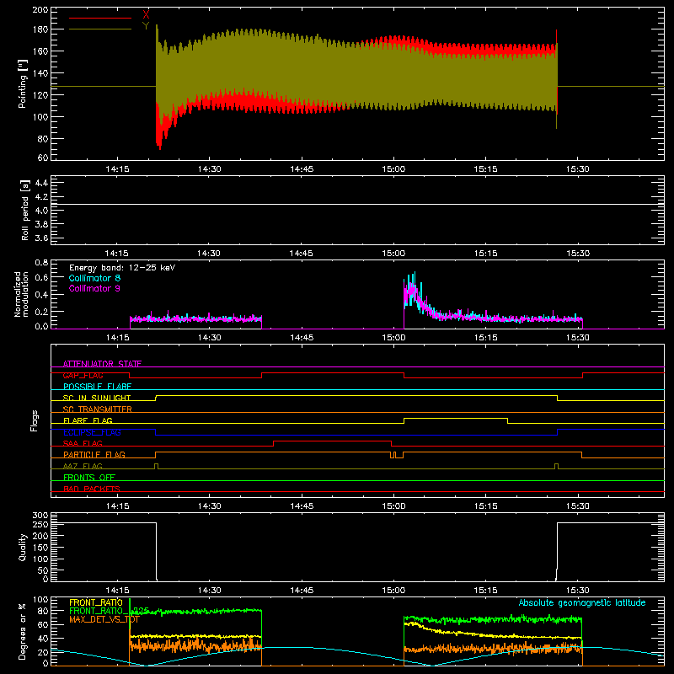
Task: Click the Roll period axis title
Action: (25, 210)
